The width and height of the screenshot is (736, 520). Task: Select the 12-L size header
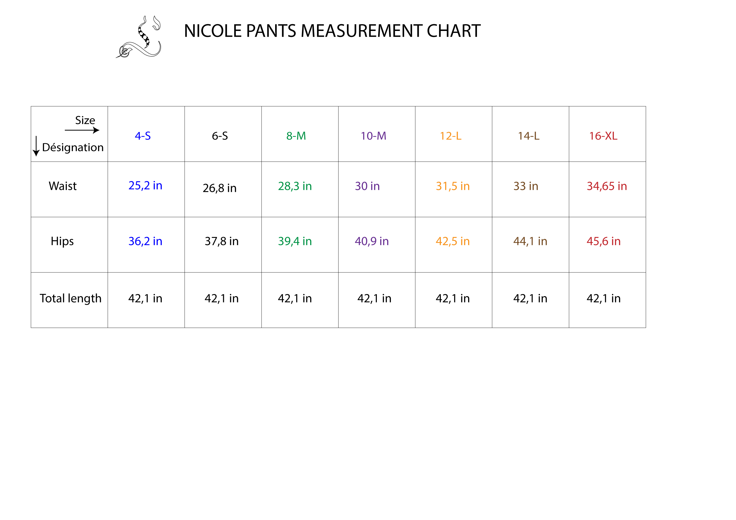point(450,136)
